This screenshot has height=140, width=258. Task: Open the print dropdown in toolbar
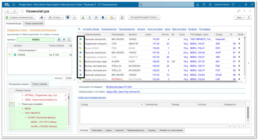point(43,17)
